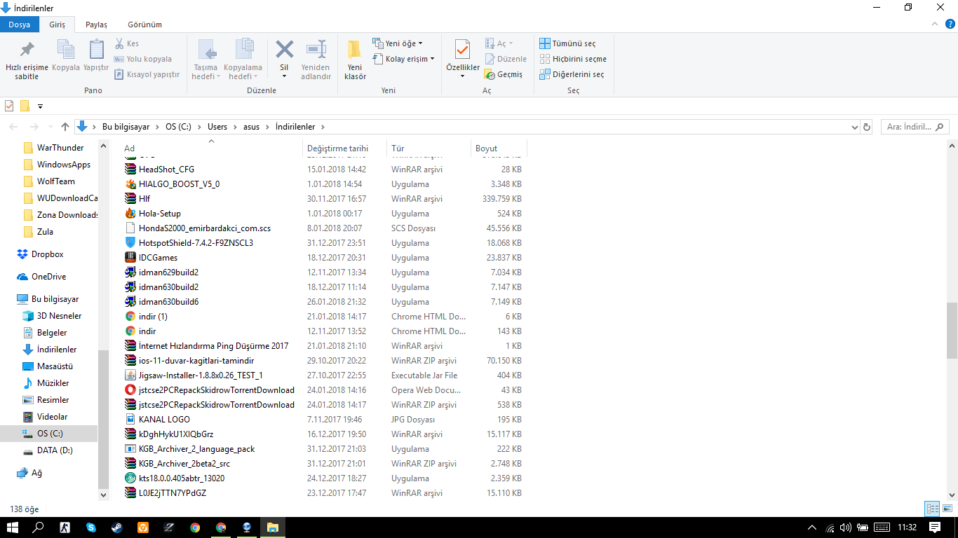
Task: Switch to the Paylaş tab
Action: [96, 25]
